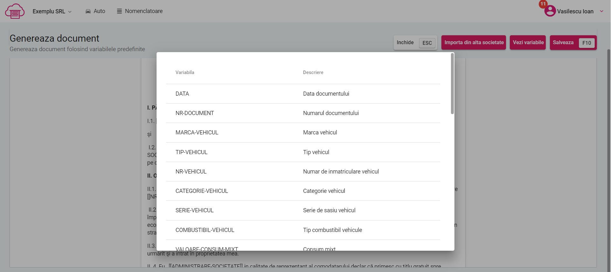Click the 'Tip combustibil vehicule' description

click(333, 230)
